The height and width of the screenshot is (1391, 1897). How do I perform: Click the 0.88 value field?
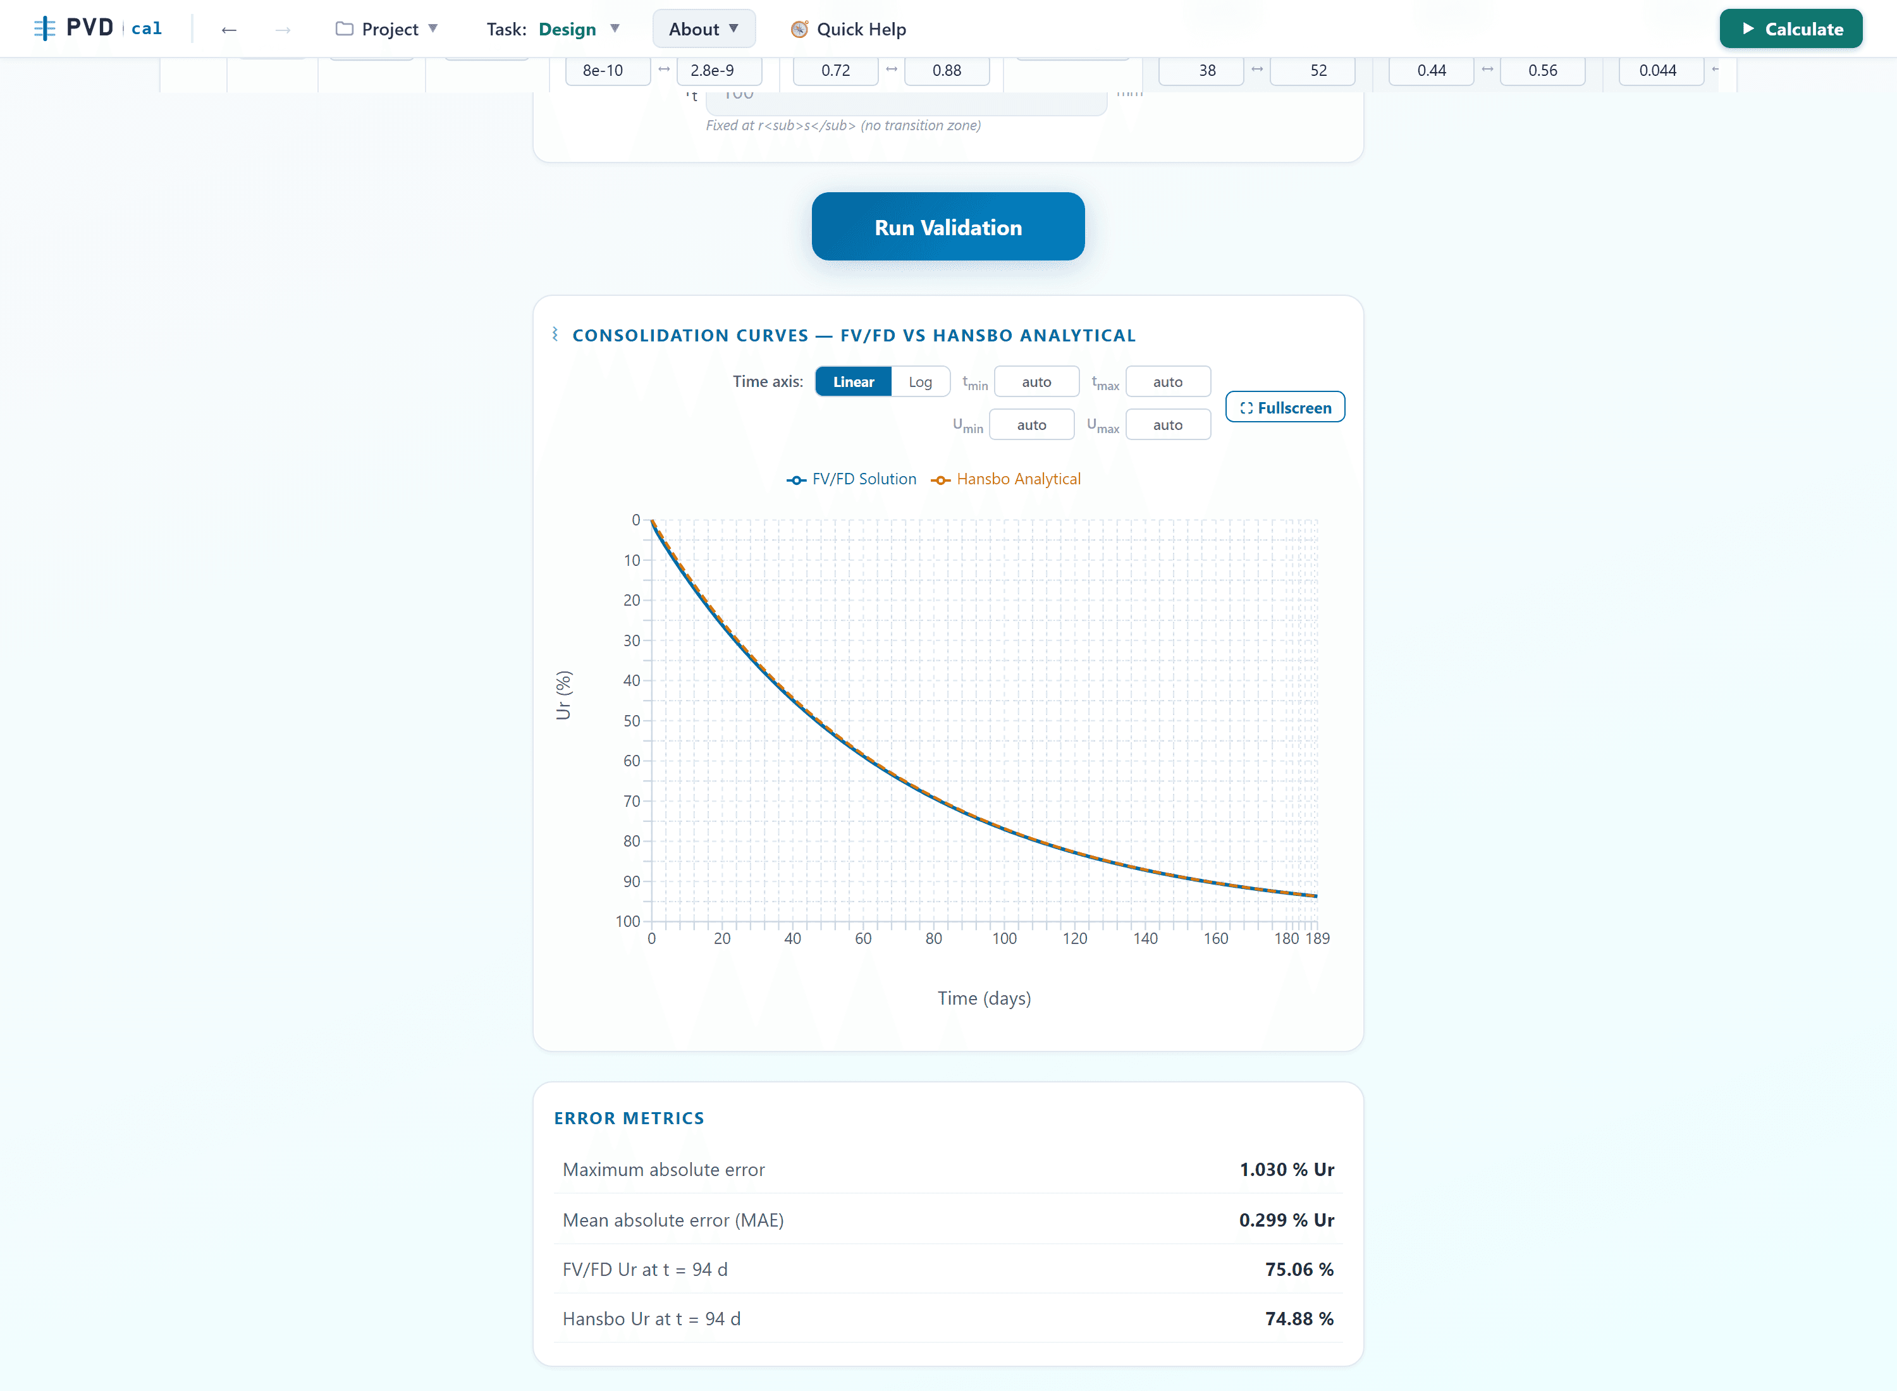pos(947,71)
